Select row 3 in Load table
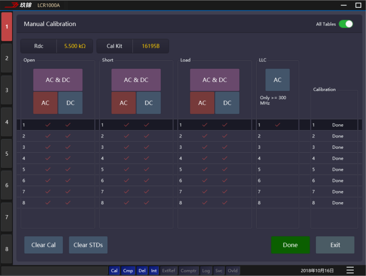 coord(215,147)
